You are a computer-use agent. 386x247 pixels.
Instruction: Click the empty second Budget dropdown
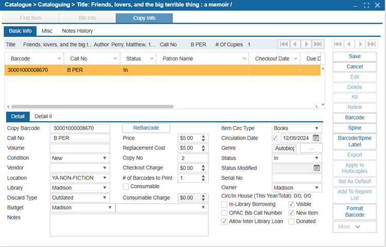(x=162, y=207)
